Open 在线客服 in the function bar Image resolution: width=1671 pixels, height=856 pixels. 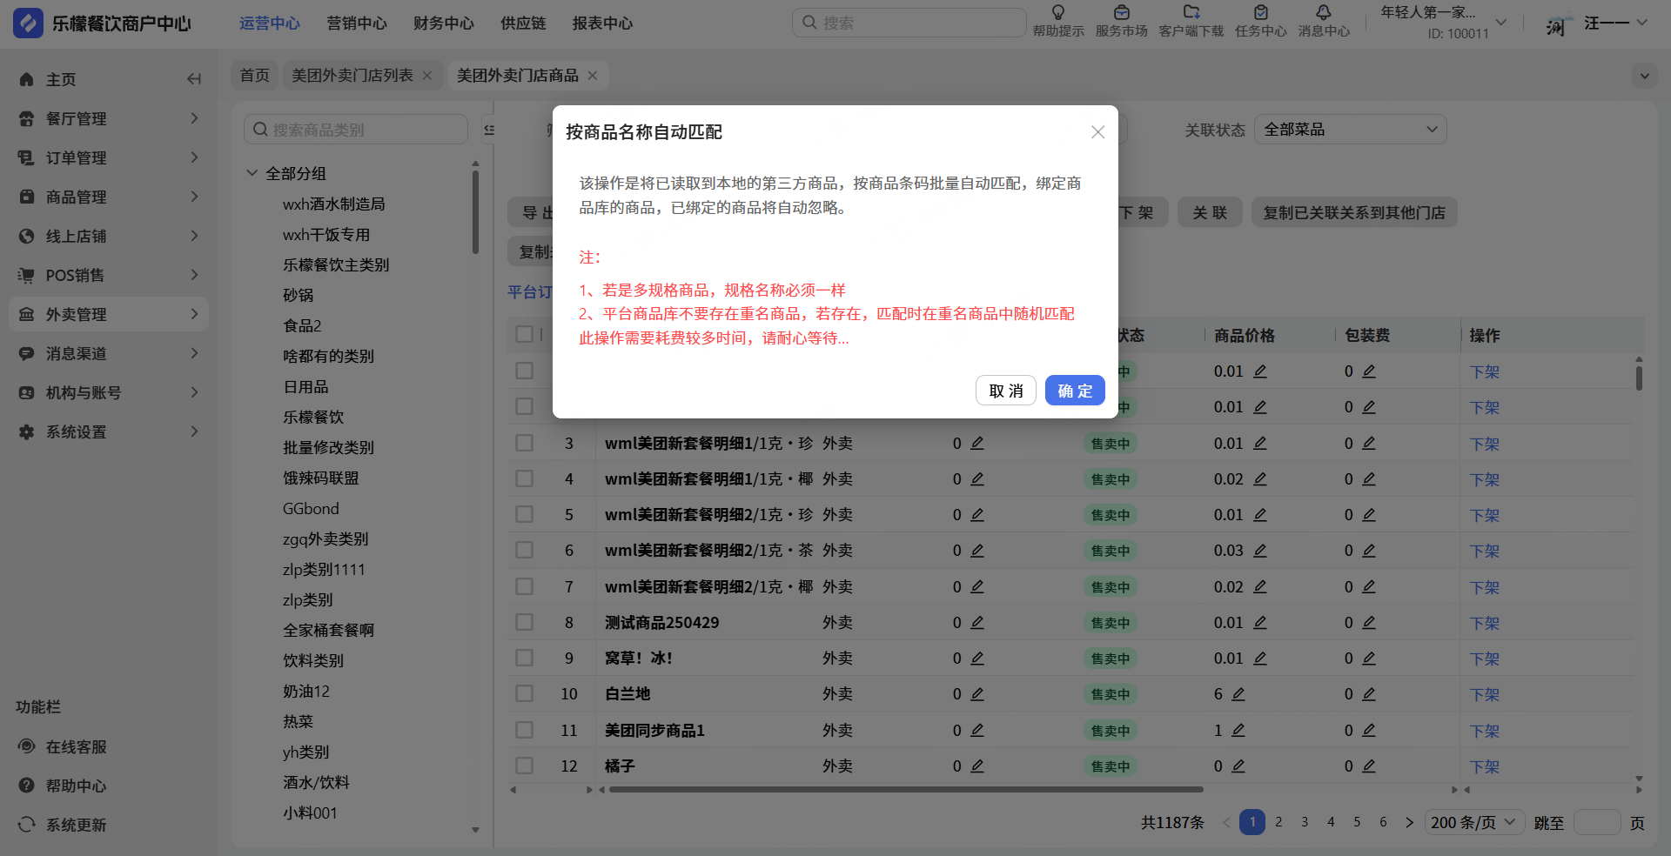(76, 746)
